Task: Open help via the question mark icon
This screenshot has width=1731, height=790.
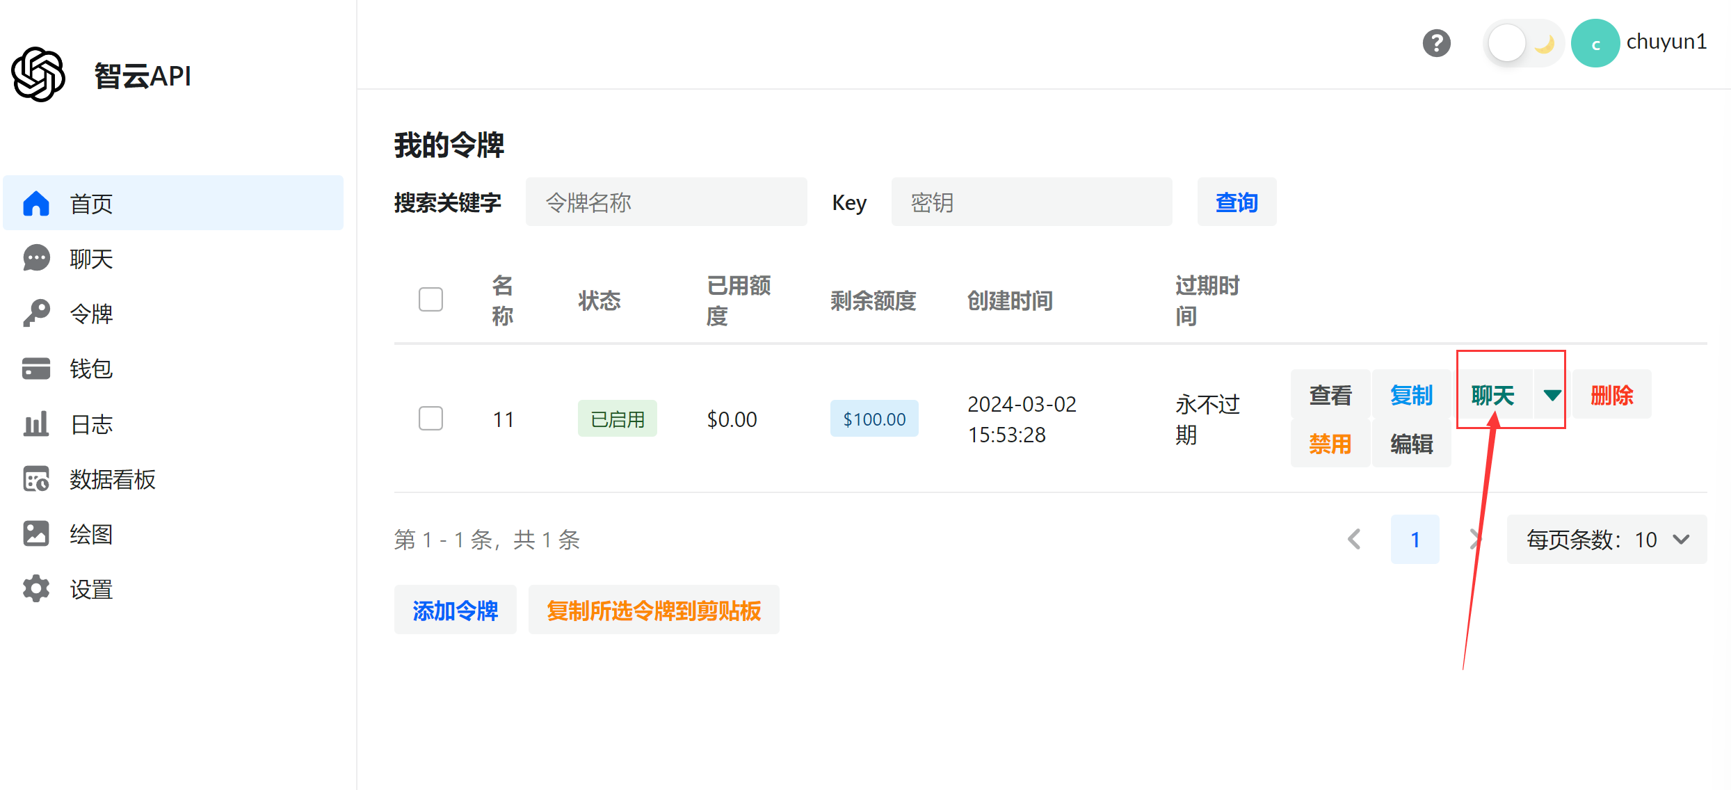Action: click(x=1436, y=43)
